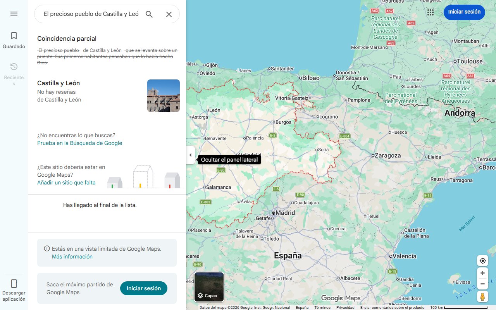Image resolution: width=496 pixels, height=310 pixels.
Task: Click Prueba en la Búsqueda de Google
Action: tap(79, 143)
